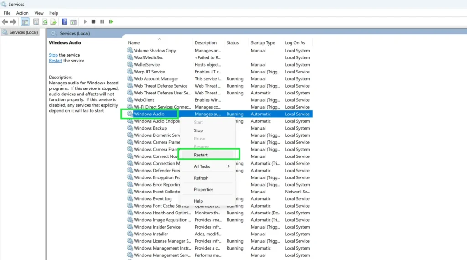Screen dimensions: 467x260
Task: Open the File menu
Action: click(7, 13)
